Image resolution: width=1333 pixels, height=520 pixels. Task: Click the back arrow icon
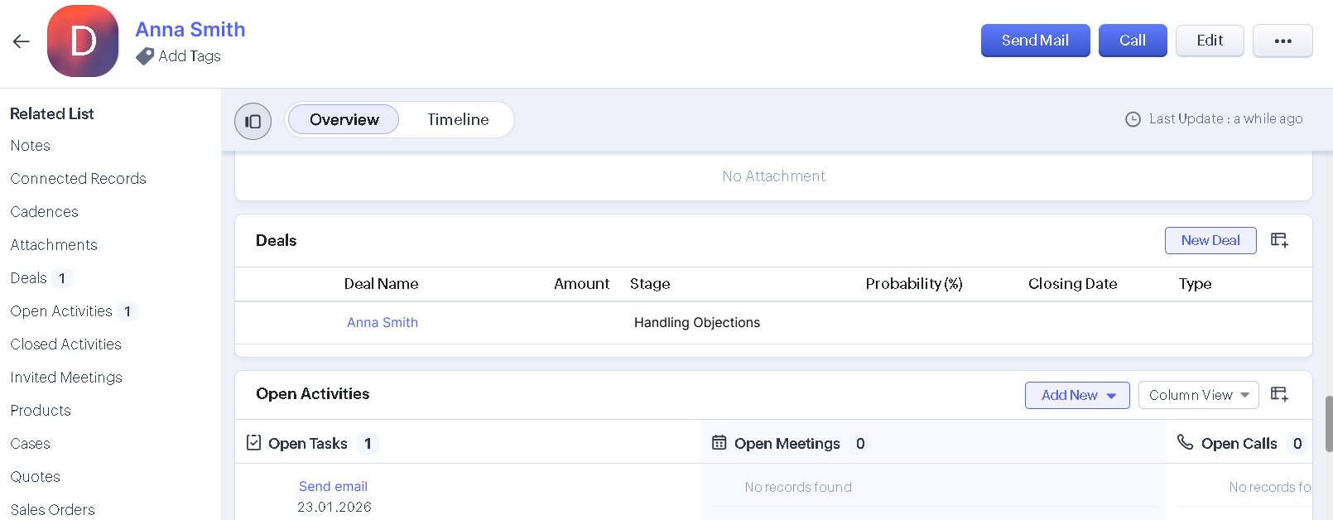(22, 41)
